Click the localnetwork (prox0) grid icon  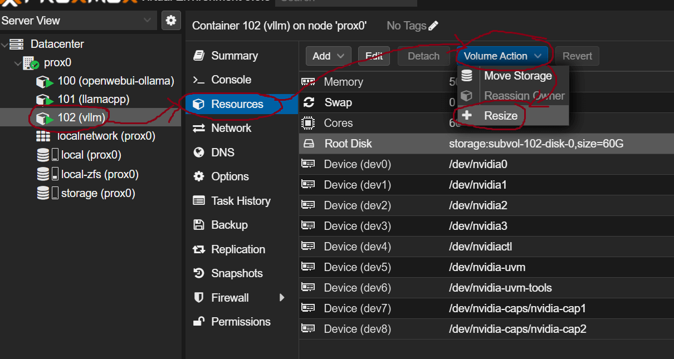tap(43, 136)
